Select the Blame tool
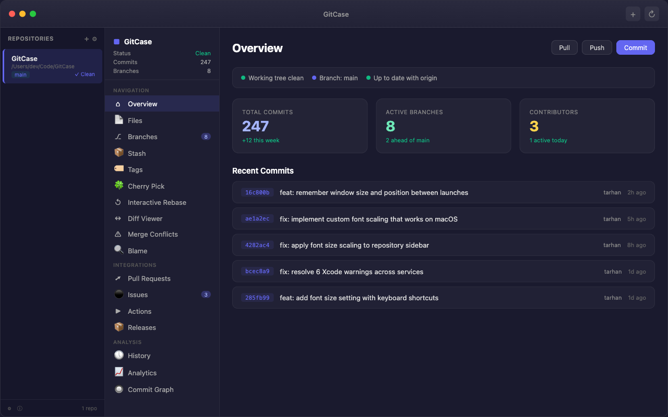This screenshot has height=417, width=668. [x=137, y=250]
